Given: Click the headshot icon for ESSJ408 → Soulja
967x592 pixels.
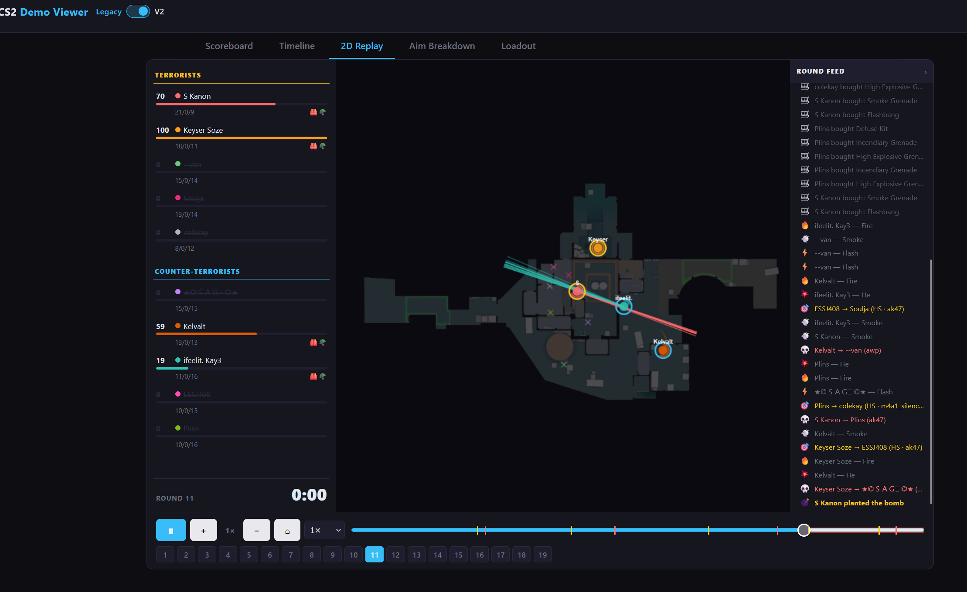Looking at the screenshot, I should 805,309.
